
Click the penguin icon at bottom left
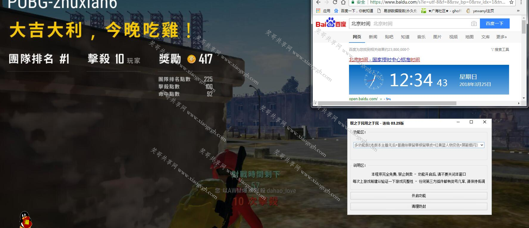(x=26, y=220)
